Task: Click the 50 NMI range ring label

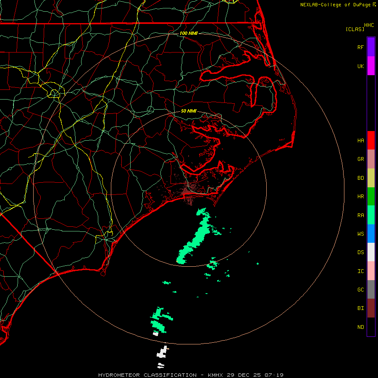Action: point(189,111)
